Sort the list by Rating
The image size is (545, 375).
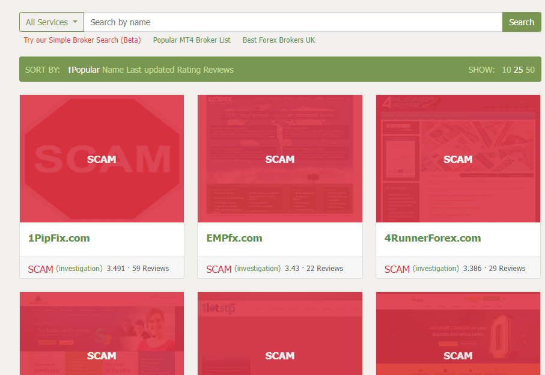click(189, 70)
